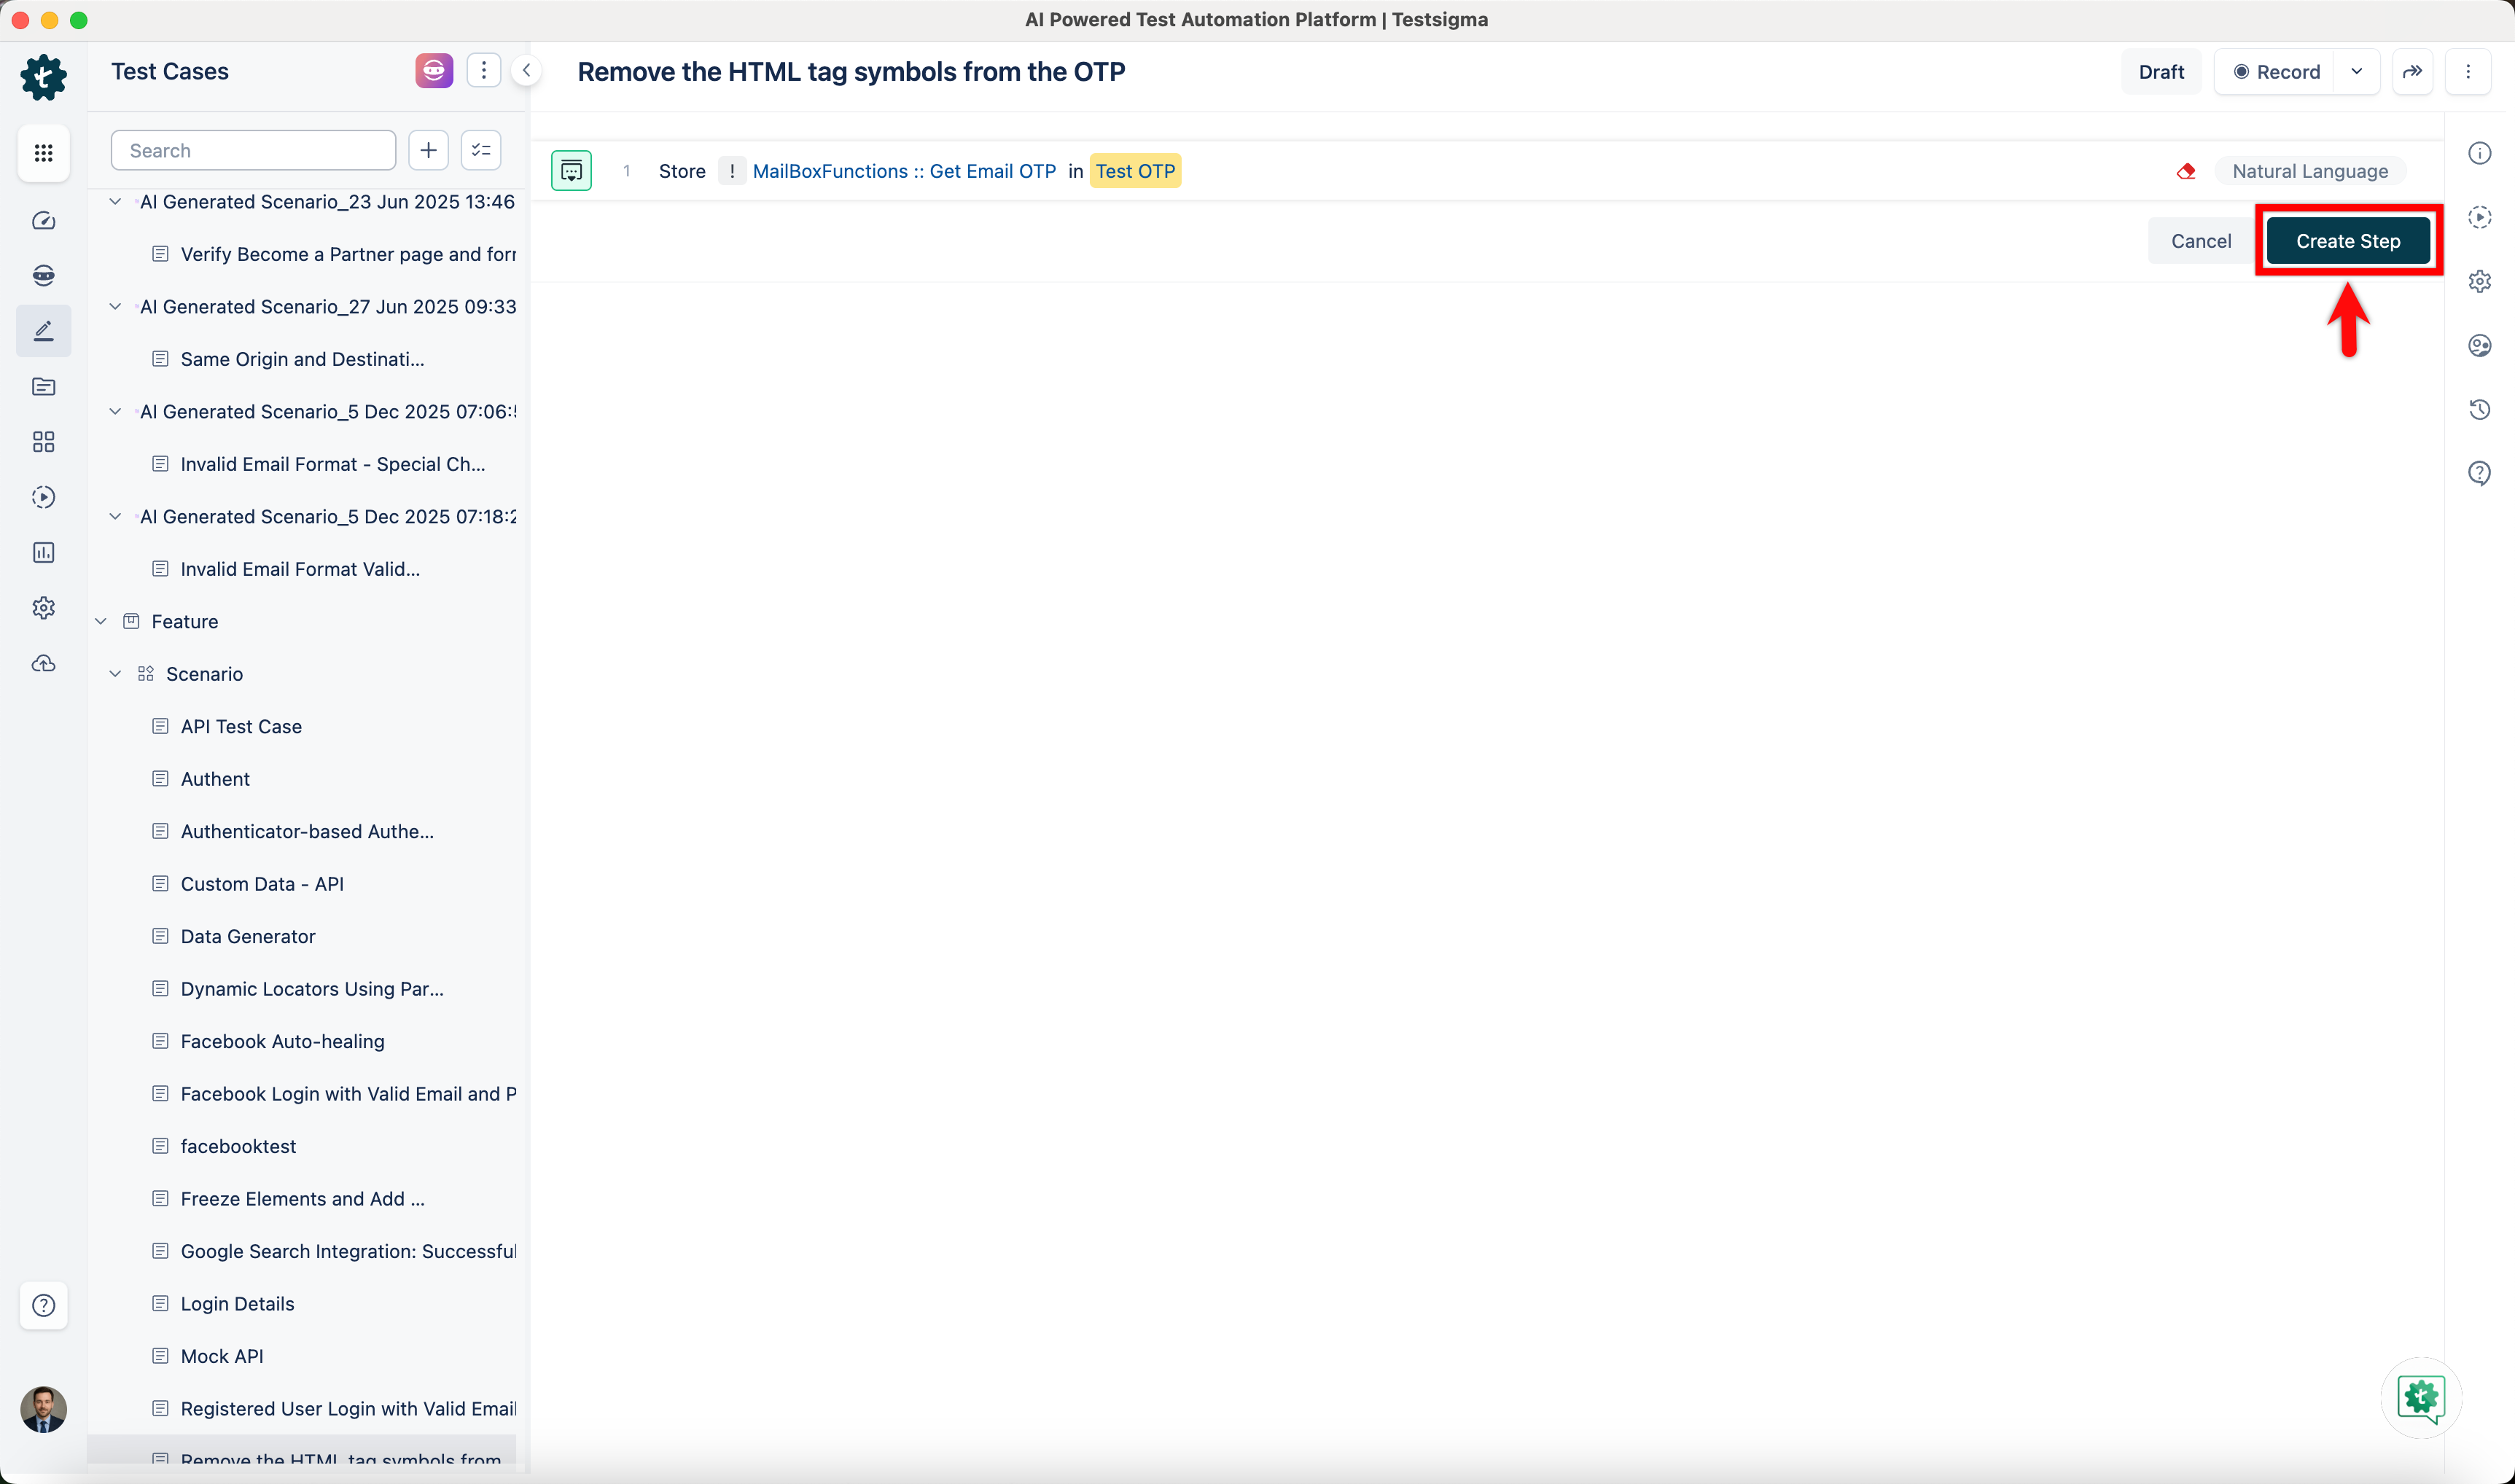Open the dashboard speedometer icon
This screenshot has width=2515, height=1484.
click(43, 220)
